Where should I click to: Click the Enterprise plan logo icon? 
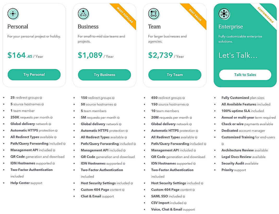click(224, 14)
